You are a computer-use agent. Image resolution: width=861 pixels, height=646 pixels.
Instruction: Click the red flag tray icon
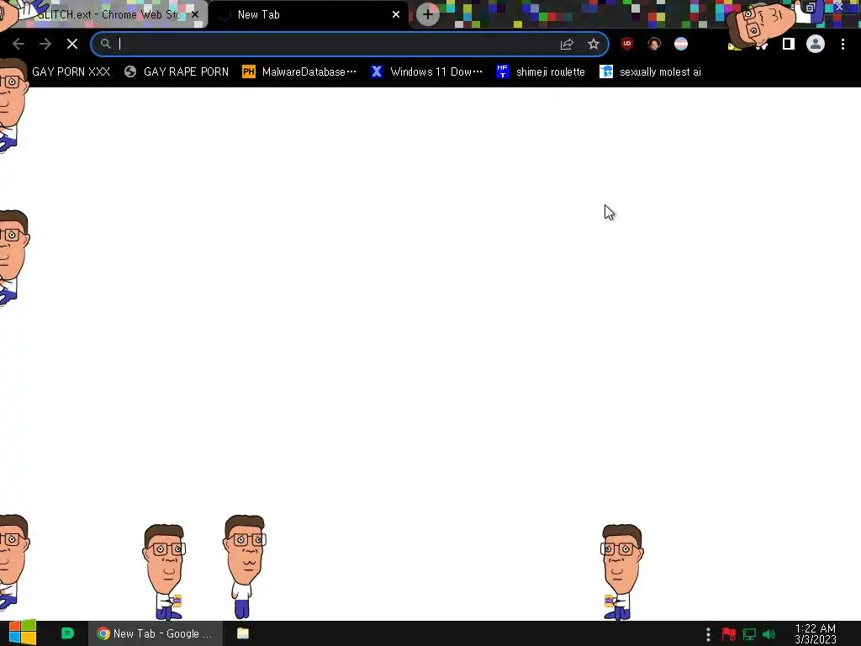[729, 634]
